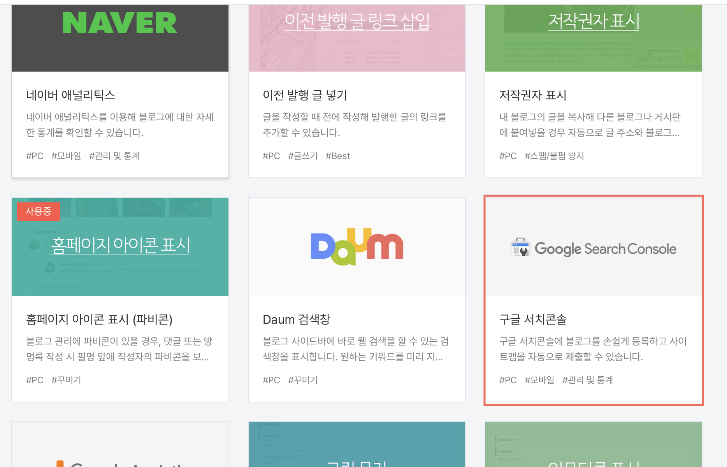Screen dimensions: 727x467
Task: Select #PC tag under Daum 검색창
Action: coord(271,380)
